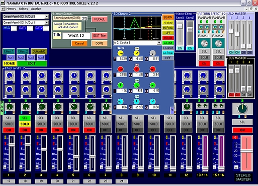This screenshot has width=258, height=186.
Task: Select the Lo-Peak EQ type
Action: 168,53
